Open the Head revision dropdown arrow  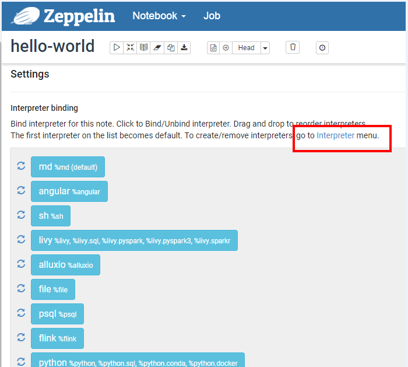[265, 48]
